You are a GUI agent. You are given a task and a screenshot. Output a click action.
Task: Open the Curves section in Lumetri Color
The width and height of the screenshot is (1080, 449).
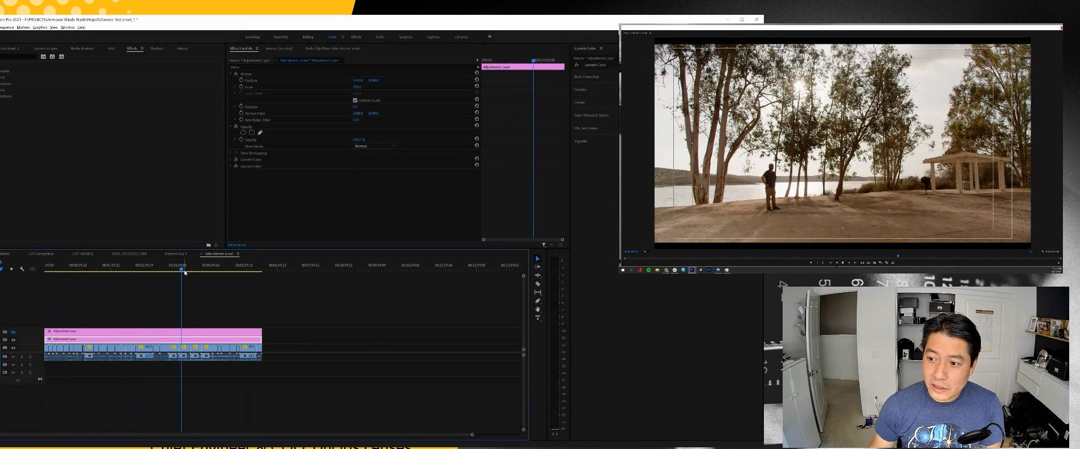[x=579, y=103]
